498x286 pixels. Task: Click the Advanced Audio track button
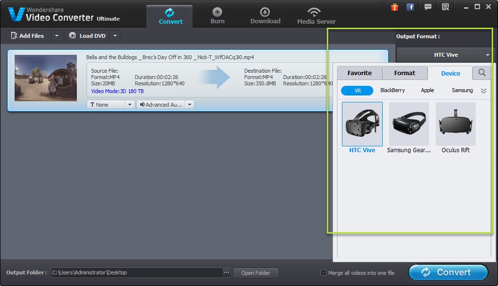pos(161,105)
